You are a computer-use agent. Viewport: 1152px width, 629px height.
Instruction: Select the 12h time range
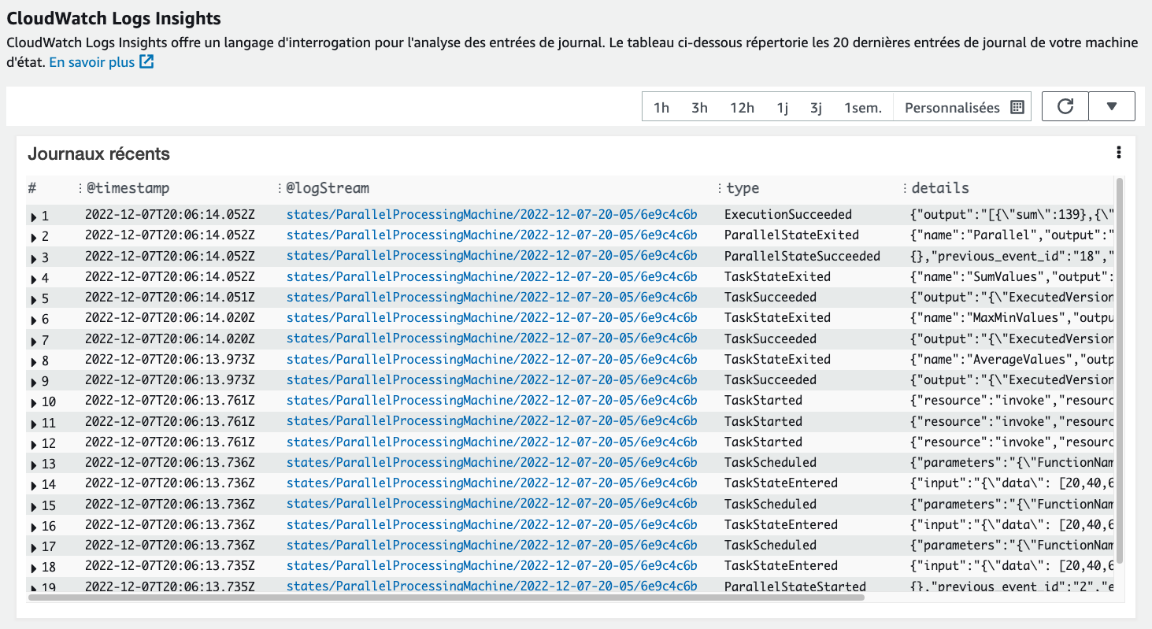pos(742,108)
